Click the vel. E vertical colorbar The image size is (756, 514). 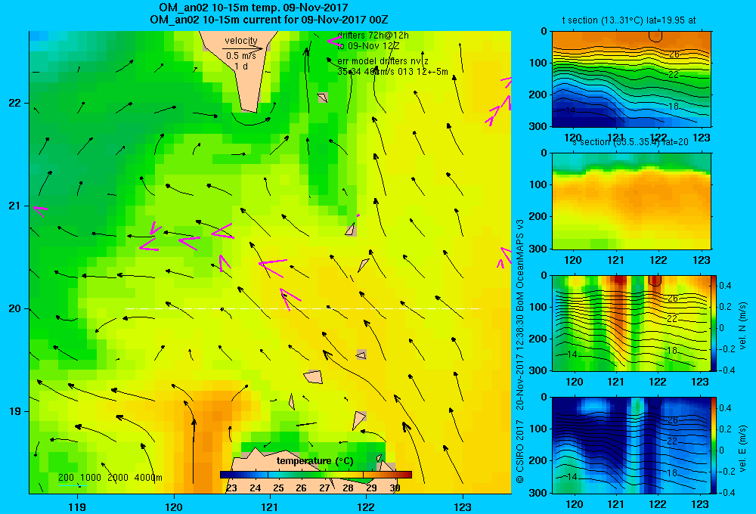tap(714, 445)
